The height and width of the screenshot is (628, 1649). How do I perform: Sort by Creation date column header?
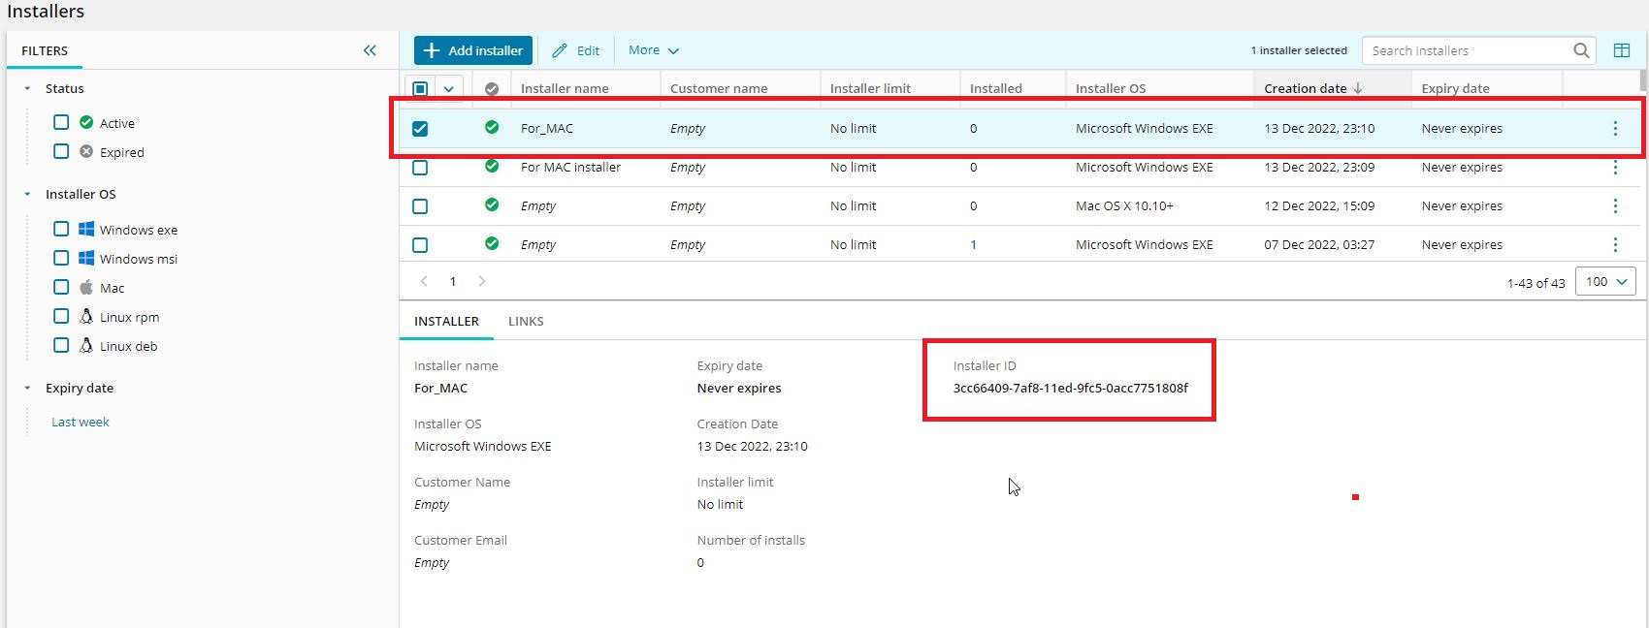pyautogui.click(x=1305, y=89)
